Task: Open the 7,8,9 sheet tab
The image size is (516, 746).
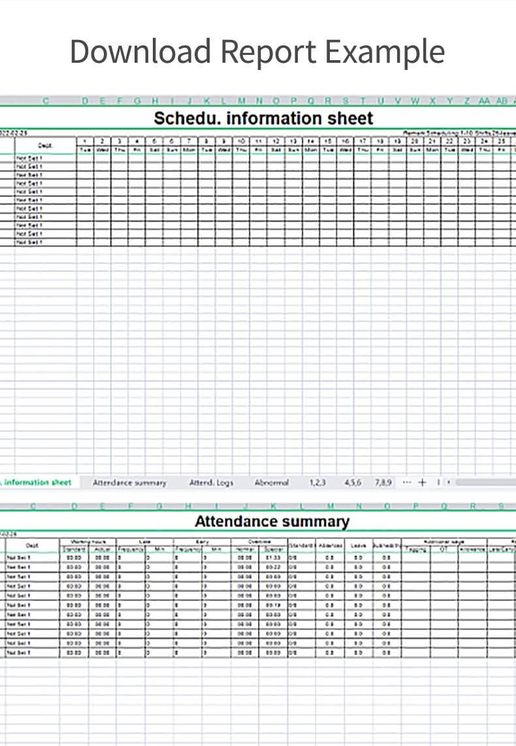Action: click(383, 483)
